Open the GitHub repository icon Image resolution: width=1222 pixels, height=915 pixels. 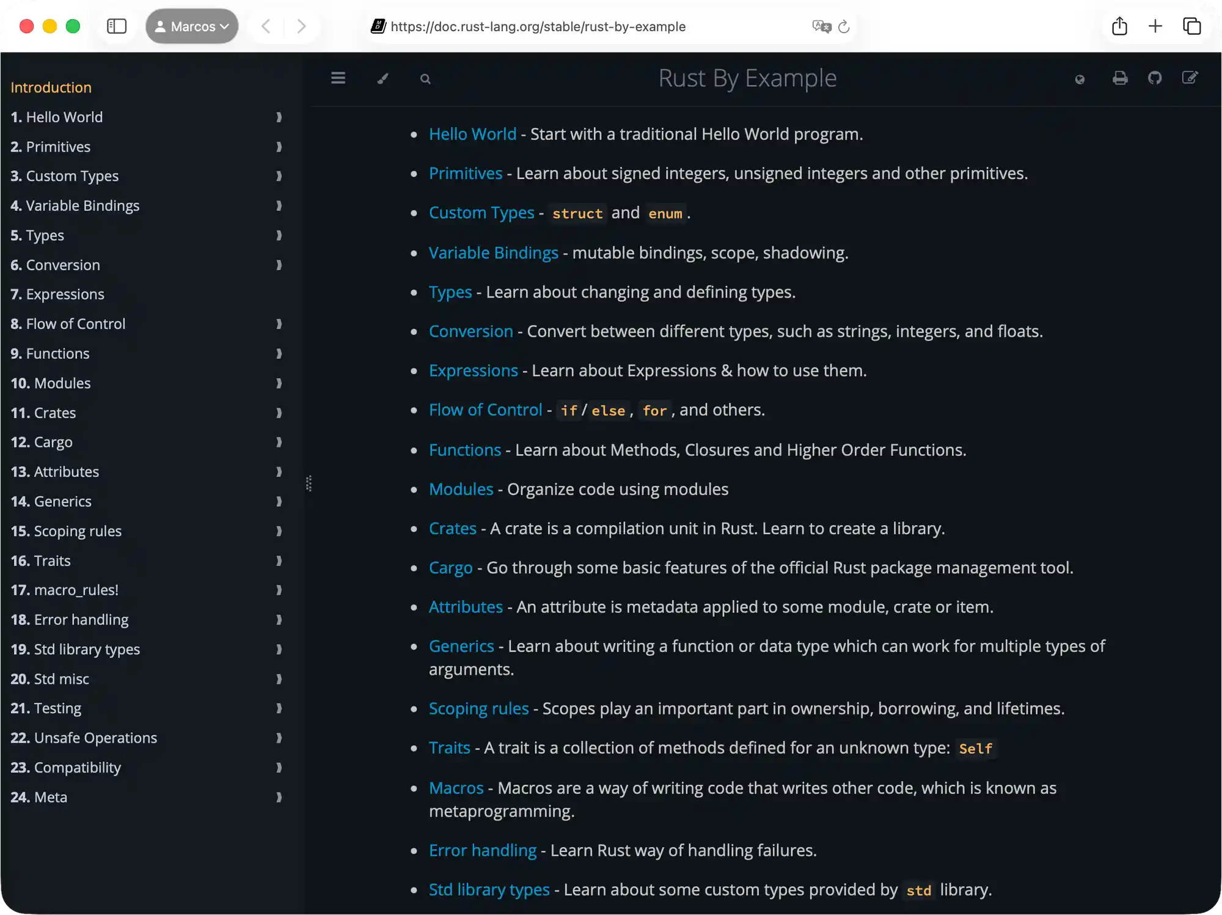pyautogui.click(x=1155, y=78)
